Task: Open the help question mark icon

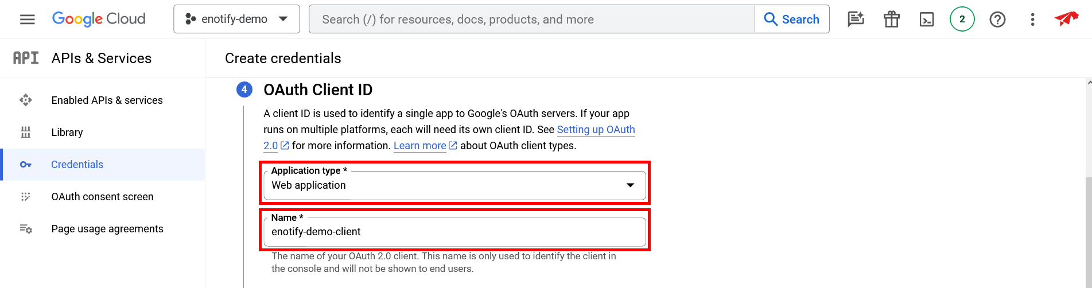Action: (x=997, y=20)
